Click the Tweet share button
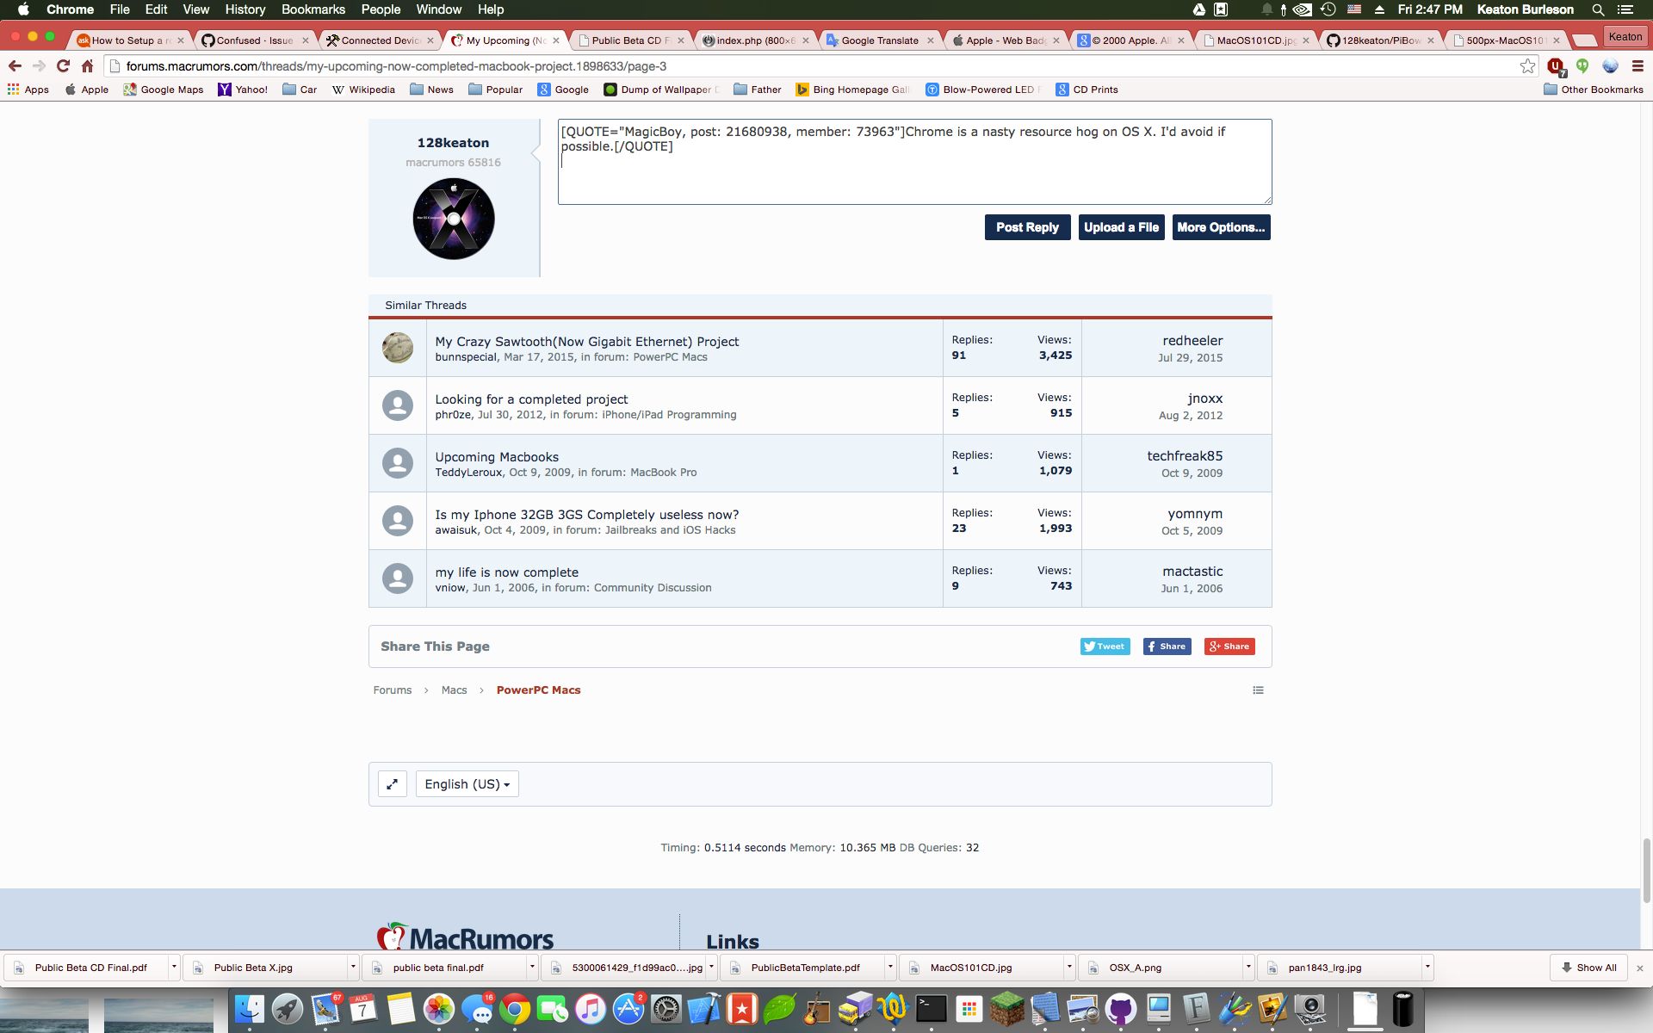 1105,646
